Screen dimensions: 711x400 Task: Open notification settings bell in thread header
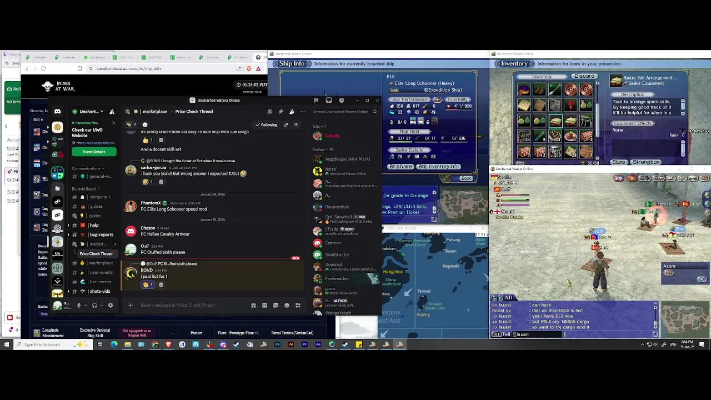[269, 112]
